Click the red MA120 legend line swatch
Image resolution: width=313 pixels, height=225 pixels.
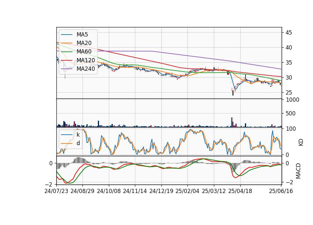coord(67,60)
